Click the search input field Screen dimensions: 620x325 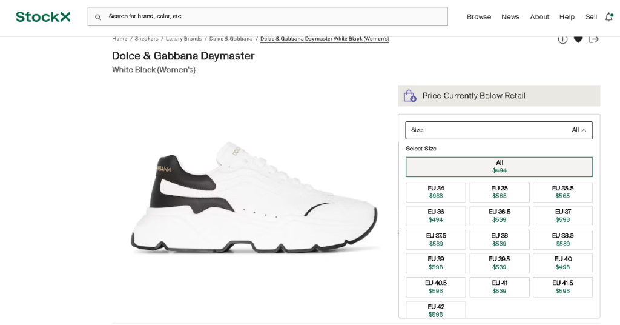point(272,16)
